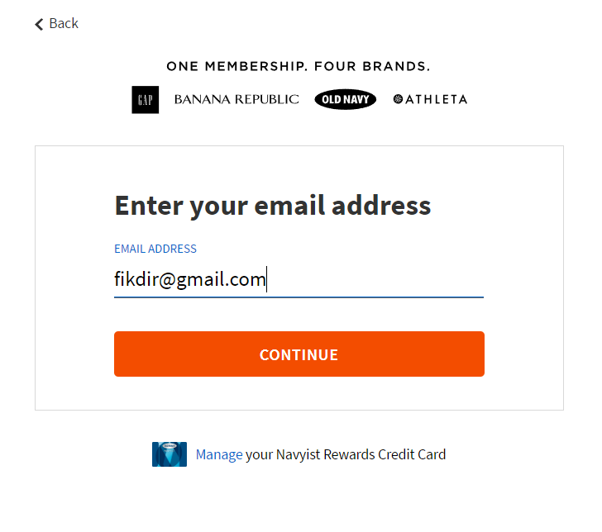
Task: Go back using the Back link text
Action: [x=64, y=23]
